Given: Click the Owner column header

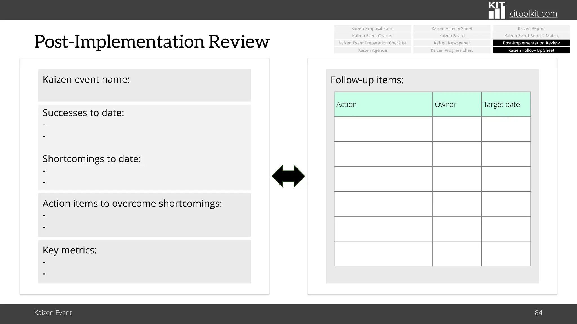Looking at the screenshot, I should click(x=457, y=104).
